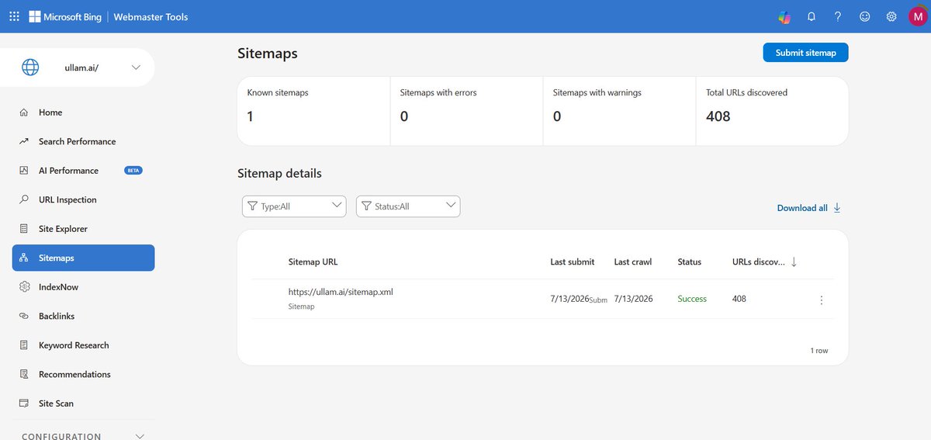Open Keyword Research page

(83, 345)
